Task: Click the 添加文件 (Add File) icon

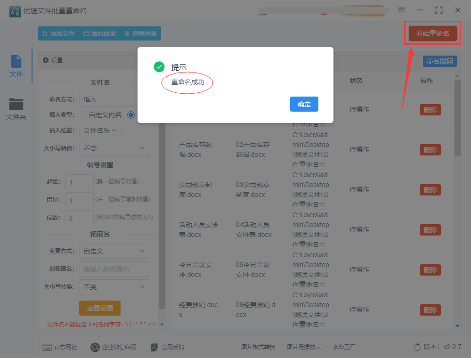Action: point(45,33)
